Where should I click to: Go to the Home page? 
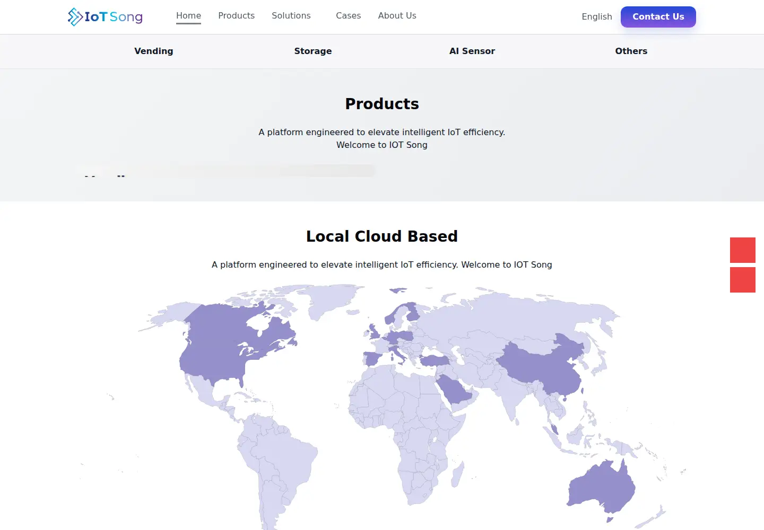(x=188, y=16)
